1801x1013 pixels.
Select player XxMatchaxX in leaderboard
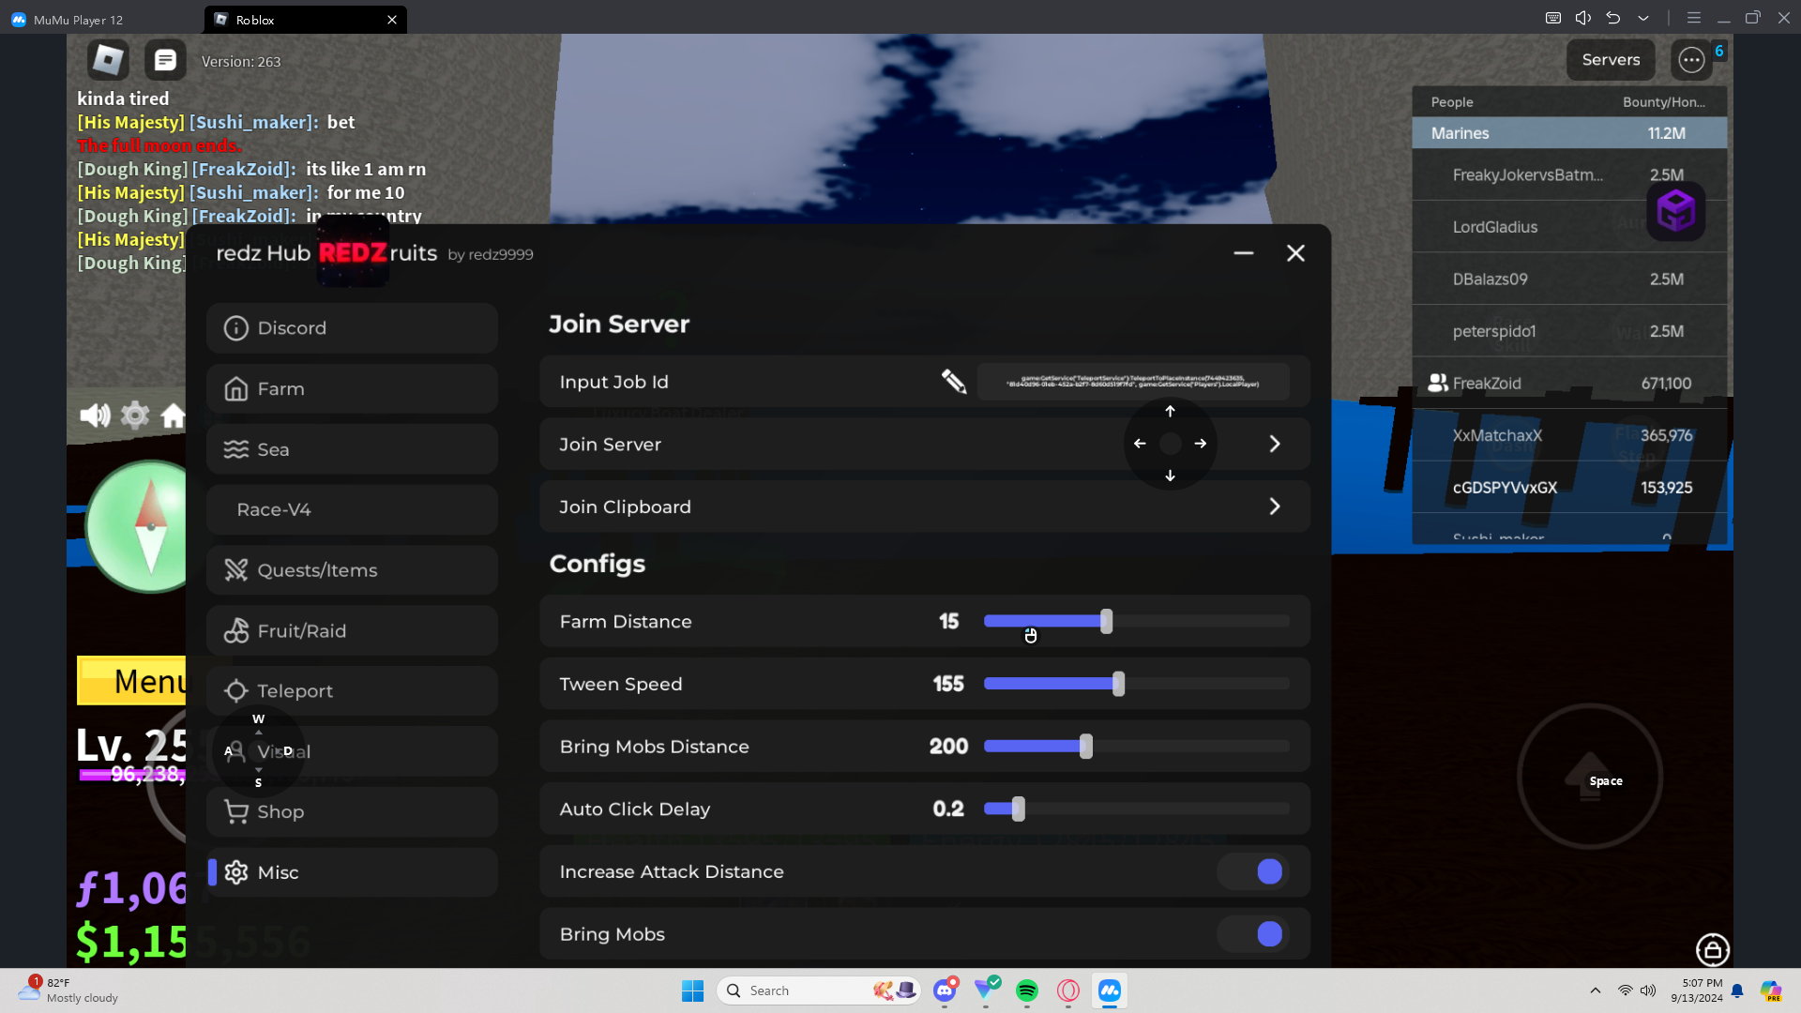coord(1569,435)
